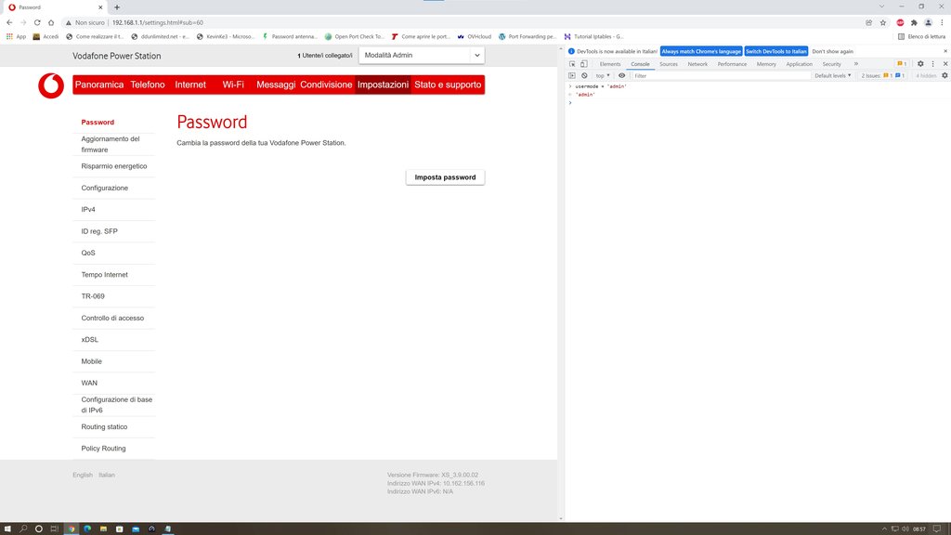The height and width of the screenshot is (535, 951).
Task: Open the DevTools three-dot customize menu
Action: pos(932,64)
